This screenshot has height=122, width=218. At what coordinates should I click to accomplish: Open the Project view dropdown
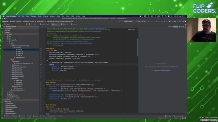tap(8, 24)
